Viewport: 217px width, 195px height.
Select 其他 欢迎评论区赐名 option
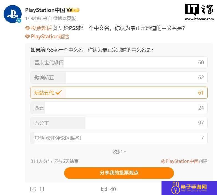tap(119, 138)
